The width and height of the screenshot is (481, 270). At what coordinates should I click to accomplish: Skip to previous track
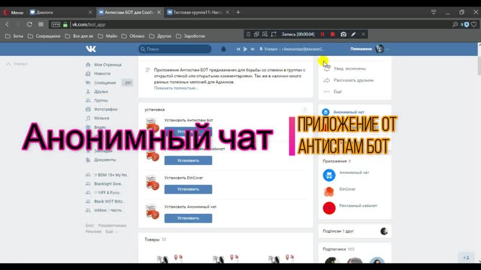coord(238,49)
